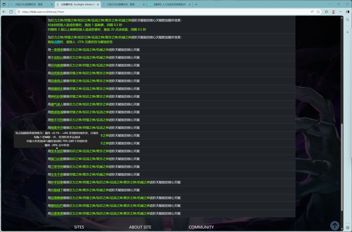This screenshot has width=352, height=232.
Task: Open the 所向披靡 talent link
Action: (x=57, y=65)
